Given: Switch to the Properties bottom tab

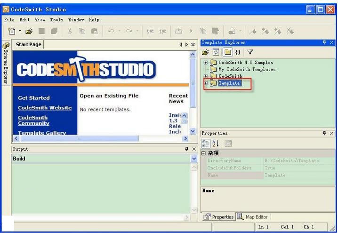Looking at the screenshot, I should 218,217.
